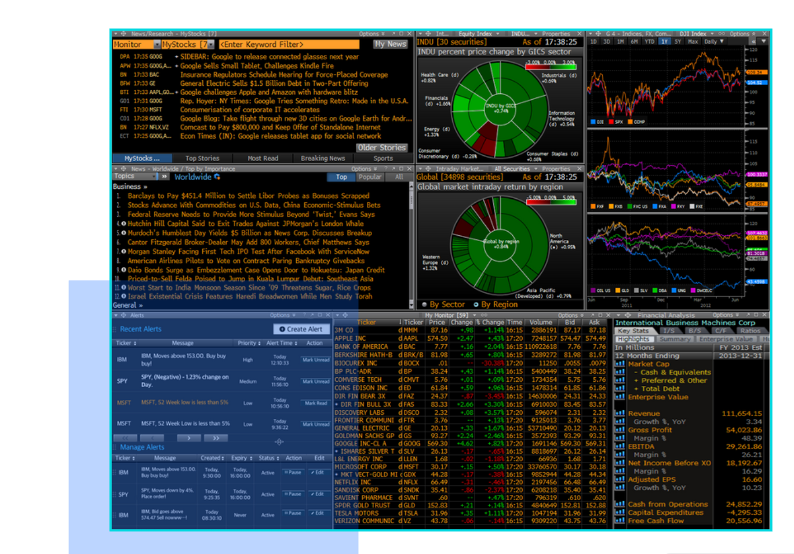Pause the IBM Moves above 153.00 alert

coord(293,472)
